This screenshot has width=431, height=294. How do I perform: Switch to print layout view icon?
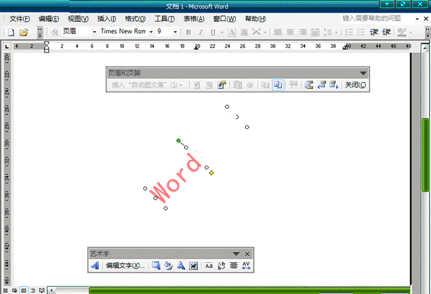click(x=24, y=290)
